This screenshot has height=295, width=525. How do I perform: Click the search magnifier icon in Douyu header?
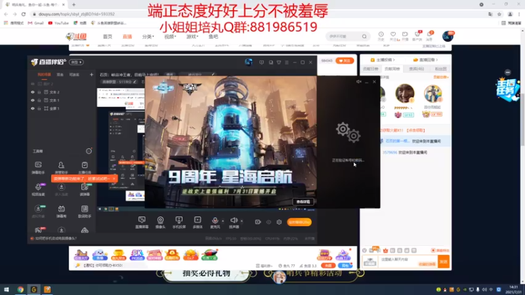tap(364, 37)
